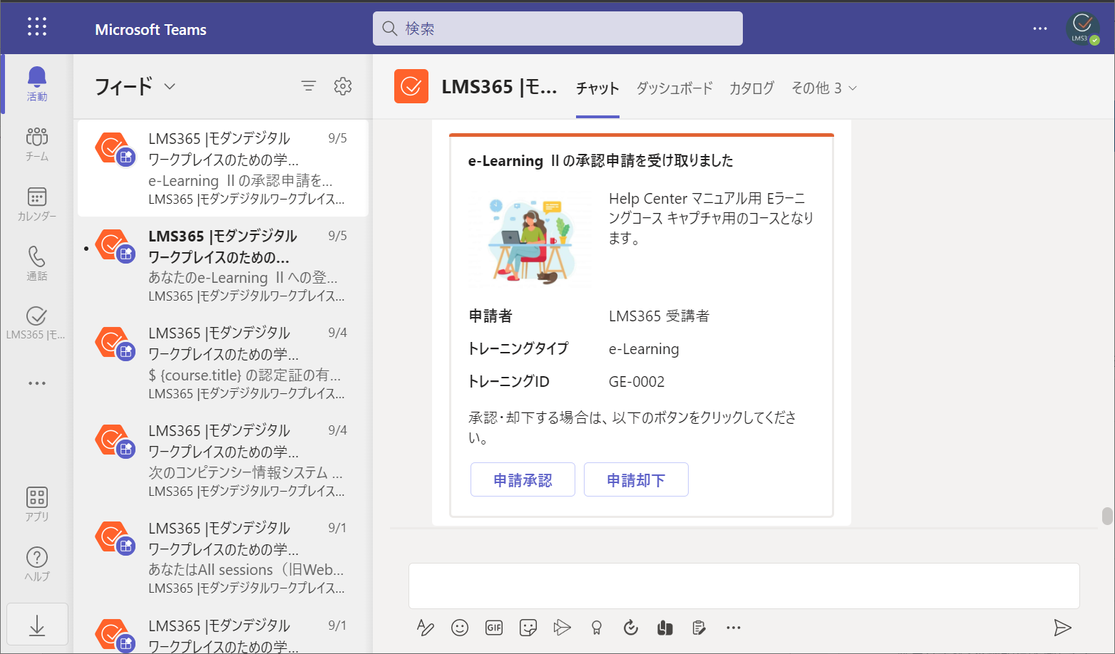Screen dimensions: 1115x654
Task: Open the Activity (活動) feed
Action: point(37,84)
